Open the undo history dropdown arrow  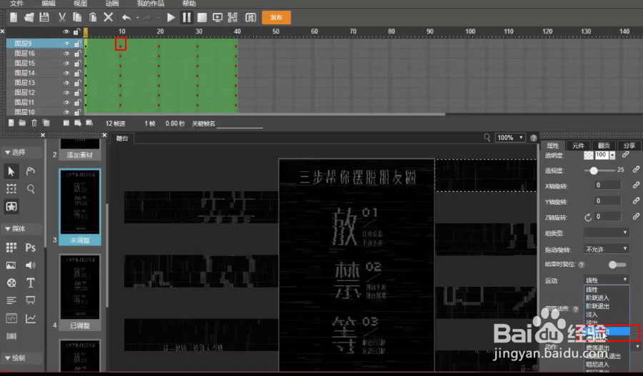[137, 18]
